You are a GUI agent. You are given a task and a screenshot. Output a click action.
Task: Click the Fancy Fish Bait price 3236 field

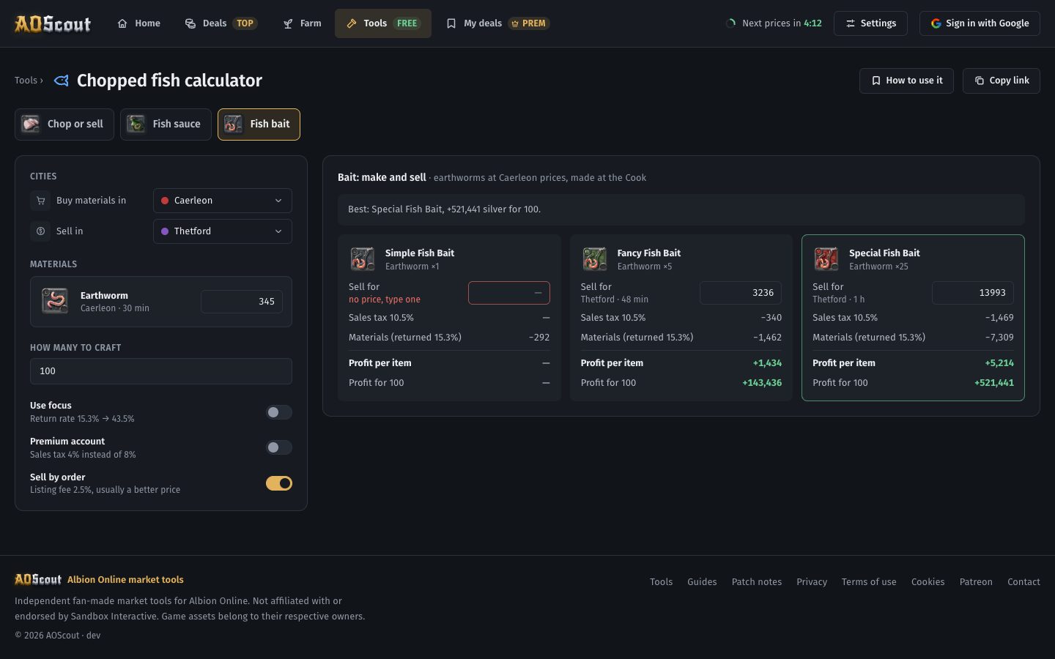pyautogui.click(x=741, y=293)
